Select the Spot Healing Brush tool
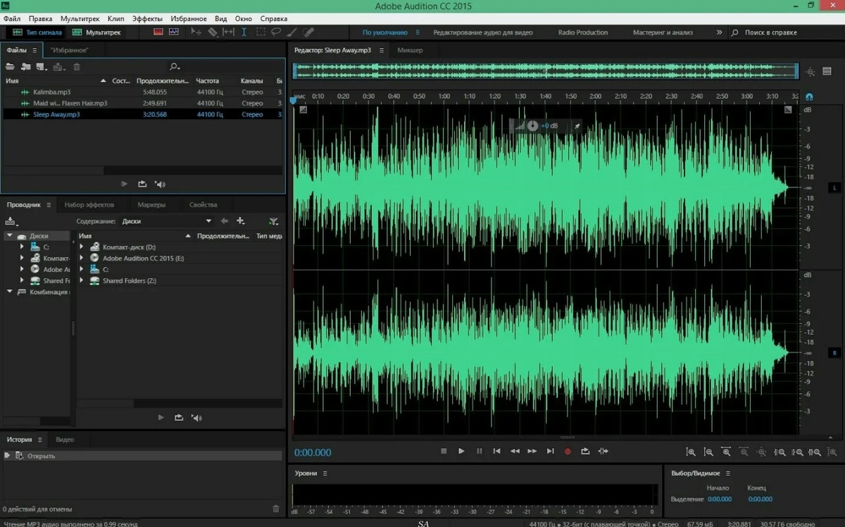This screenshot has height=527, width=845. 308,32
